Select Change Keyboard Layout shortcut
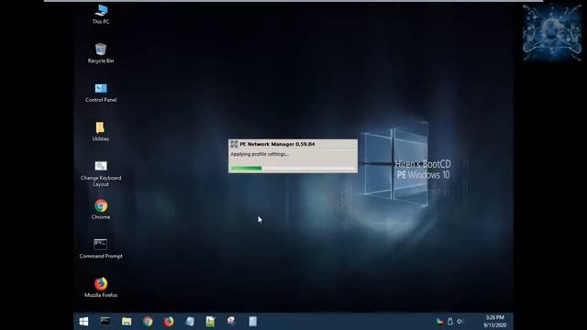The width and height of the screenshot is (587, 330). (101, 174)
